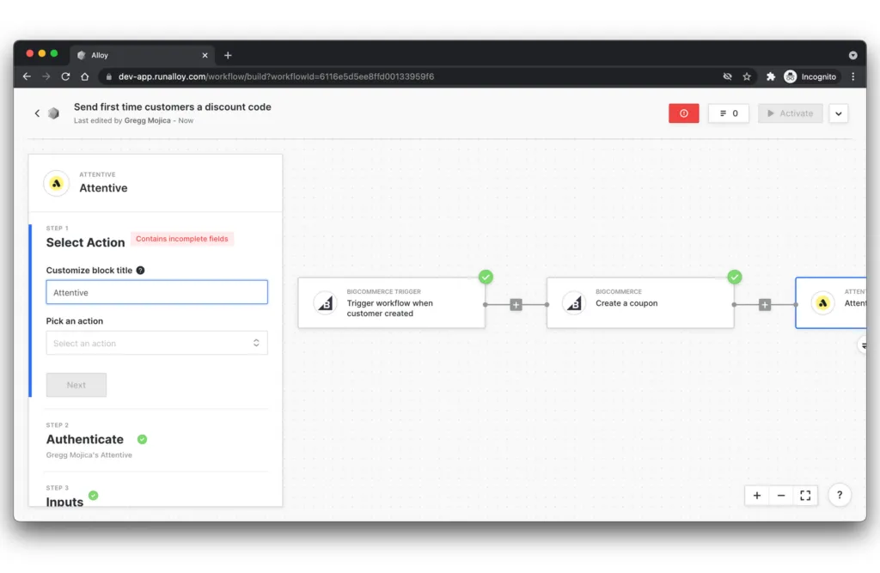Click the address bar URL

point(276,76)
